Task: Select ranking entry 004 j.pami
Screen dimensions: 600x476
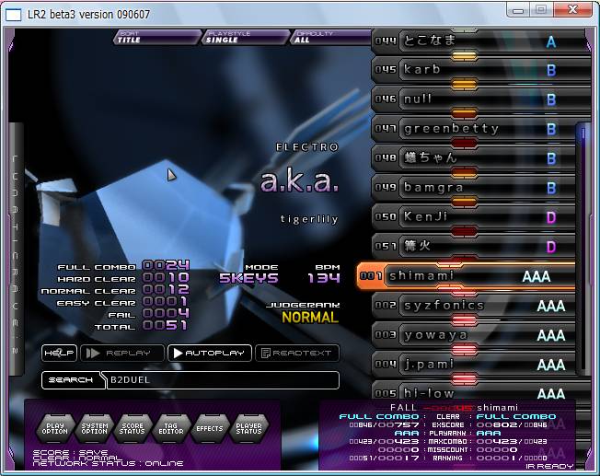Action: [x=475, y=365]
